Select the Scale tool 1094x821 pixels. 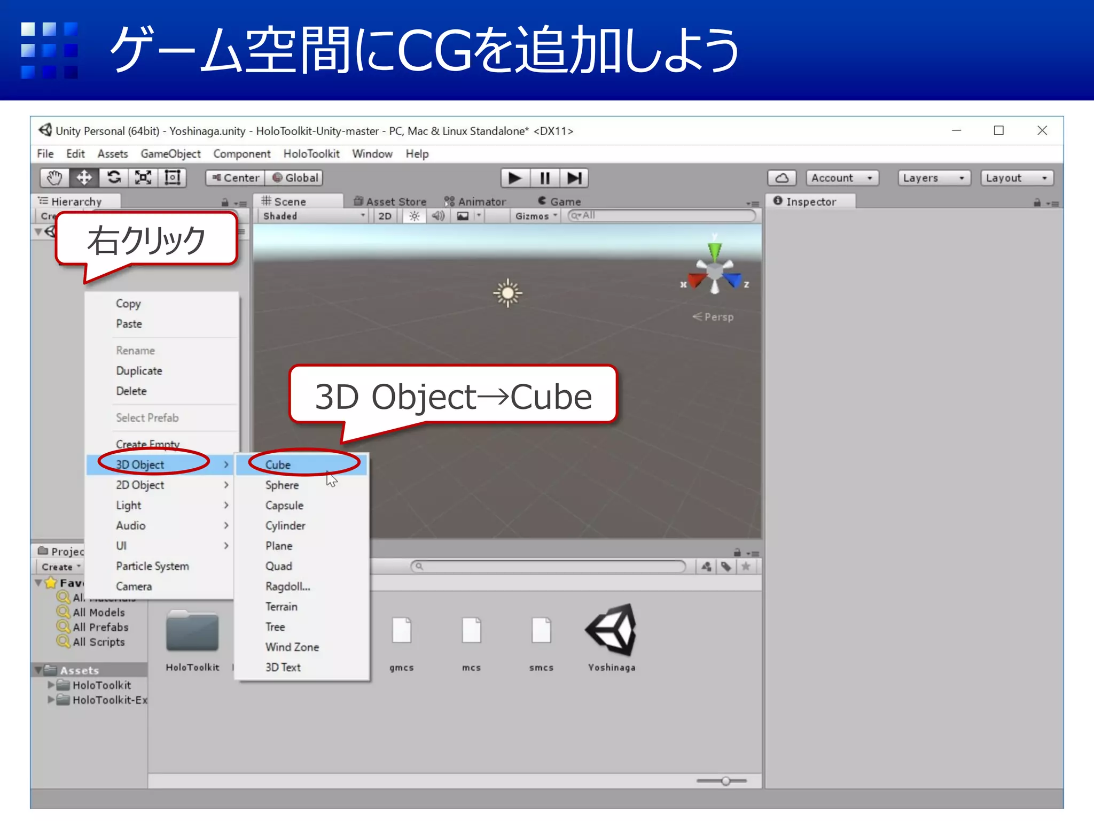143,178
